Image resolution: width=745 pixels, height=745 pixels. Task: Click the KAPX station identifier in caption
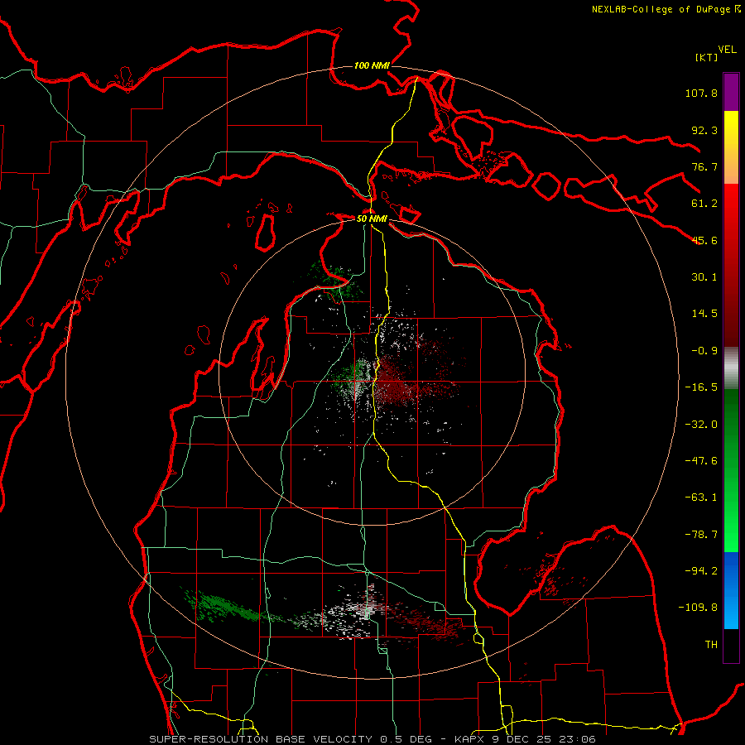click(470, 739)
